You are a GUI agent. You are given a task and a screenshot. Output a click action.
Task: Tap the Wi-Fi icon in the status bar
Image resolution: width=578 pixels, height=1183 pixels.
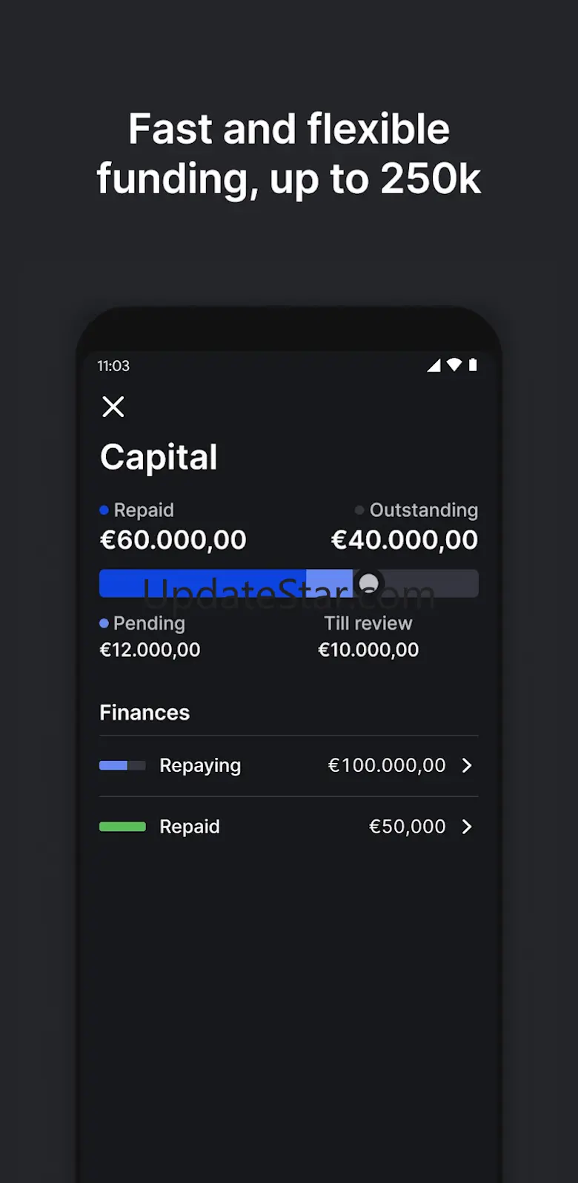pos(454,364)
